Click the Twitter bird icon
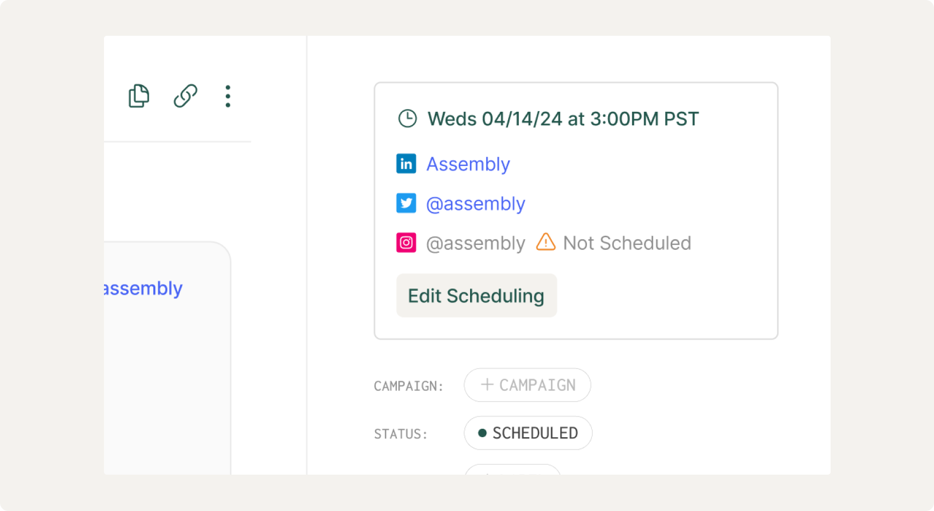Viewport: 934px width, 511px height. 406,204
